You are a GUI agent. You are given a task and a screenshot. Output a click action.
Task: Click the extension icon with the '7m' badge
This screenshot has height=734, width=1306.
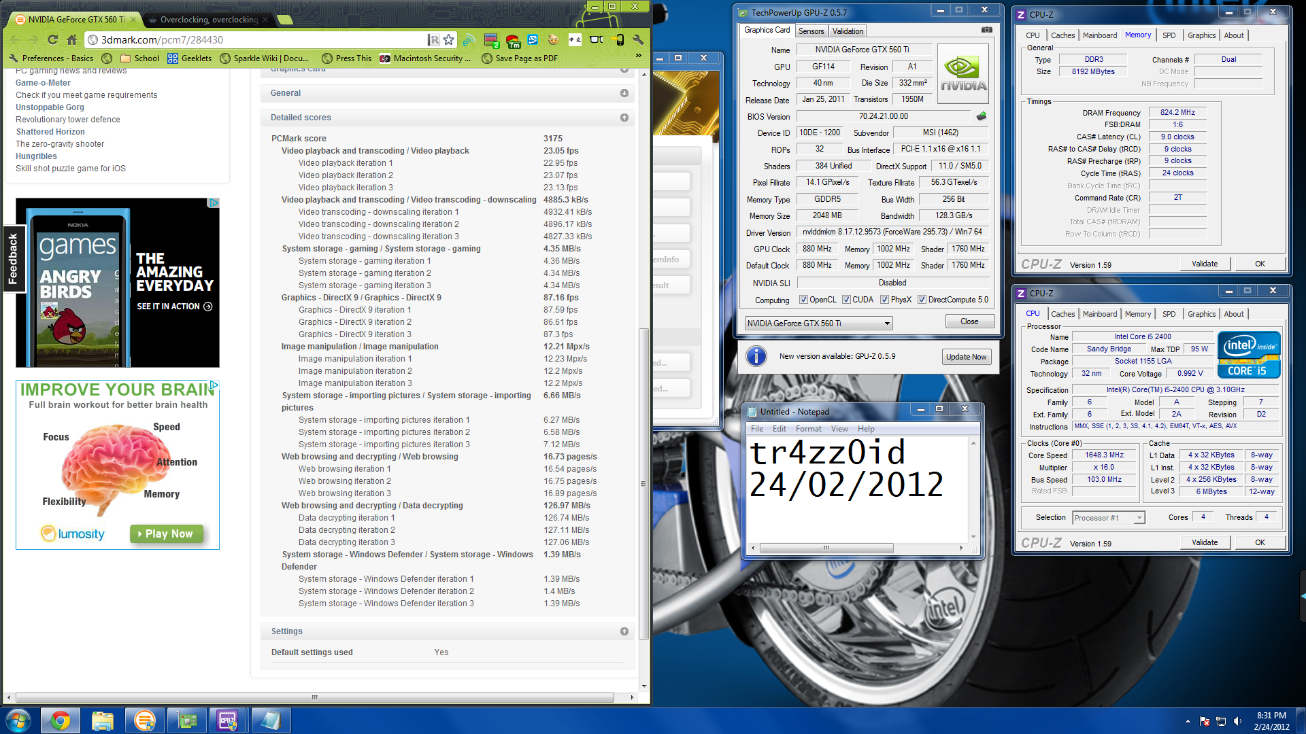click(514, 41)
